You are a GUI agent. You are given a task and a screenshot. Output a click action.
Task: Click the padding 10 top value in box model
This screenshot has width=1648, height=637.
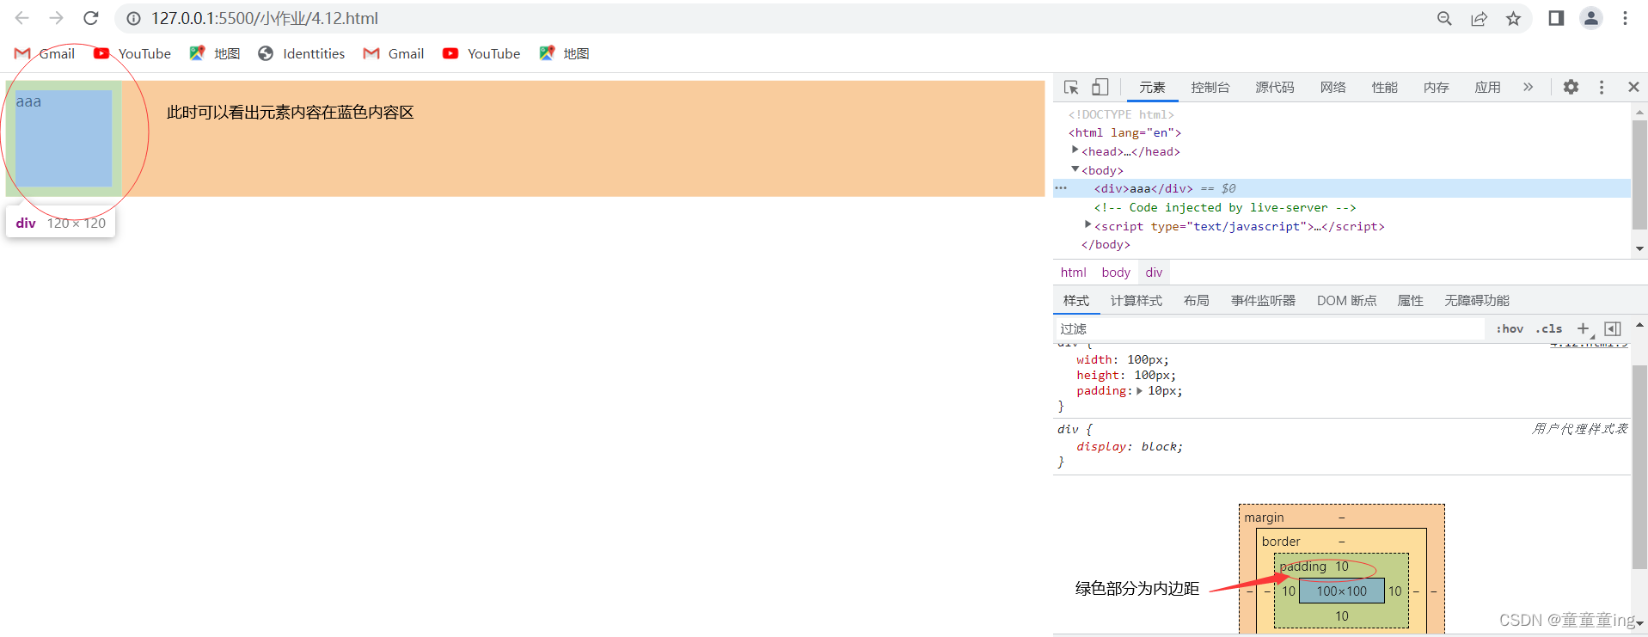pyautogui.click(x=1342, y=567)
